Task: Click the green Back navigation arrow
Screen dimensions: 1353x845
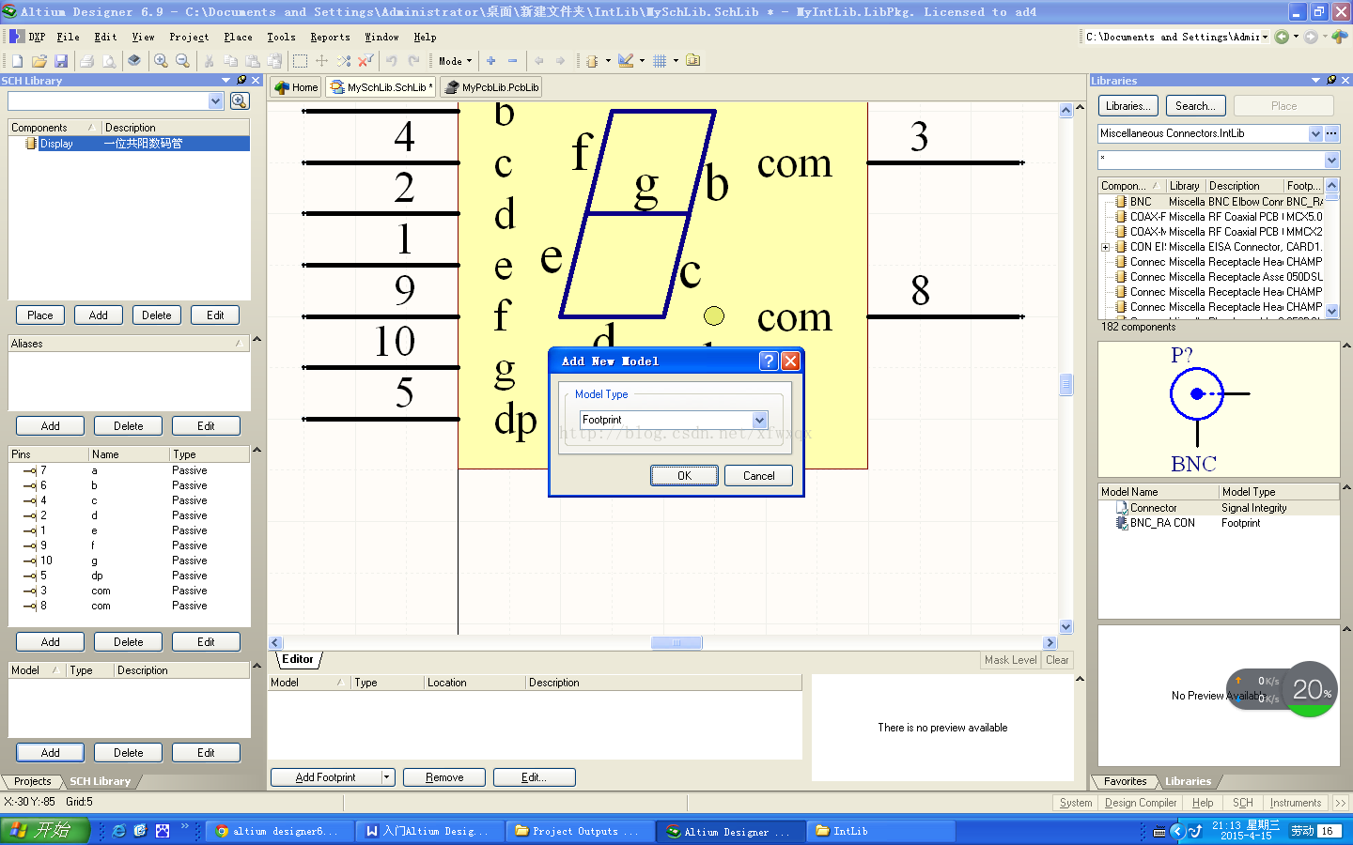Action: 1282,38
